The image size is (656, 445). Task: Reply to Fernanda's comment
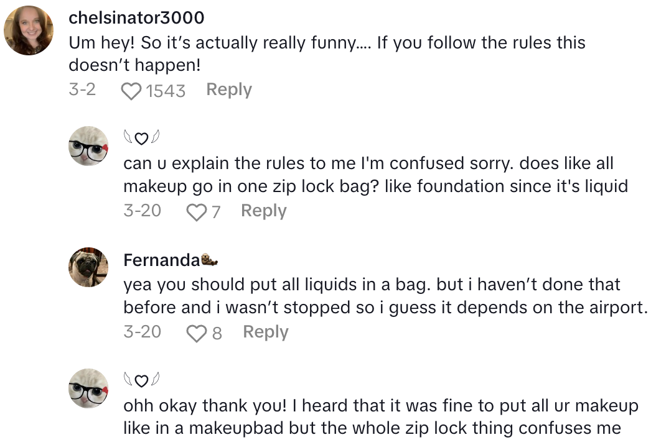(x=266, y=333)
